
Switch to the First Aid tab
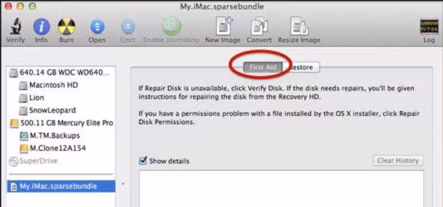click(x=263, y=68)
